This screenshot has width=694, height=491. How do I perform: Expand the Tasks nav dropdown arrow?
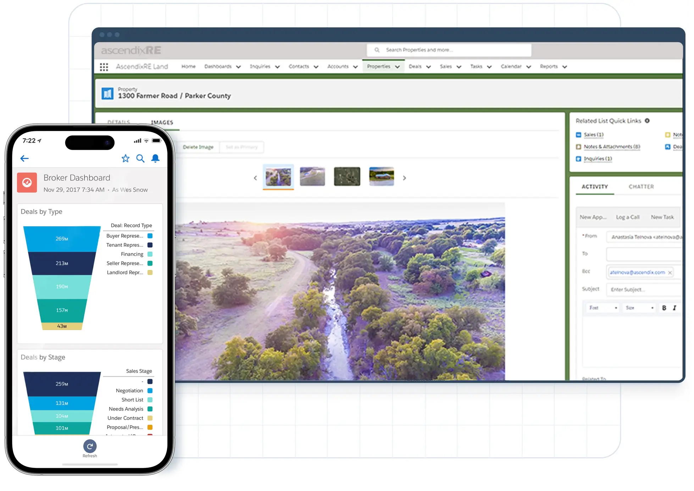(489, 67)
